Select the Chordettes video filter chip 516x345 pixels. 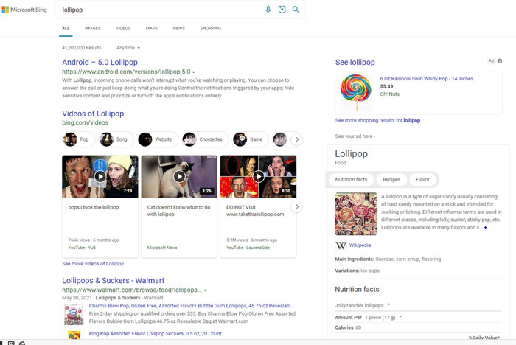(x=205, y=139)
